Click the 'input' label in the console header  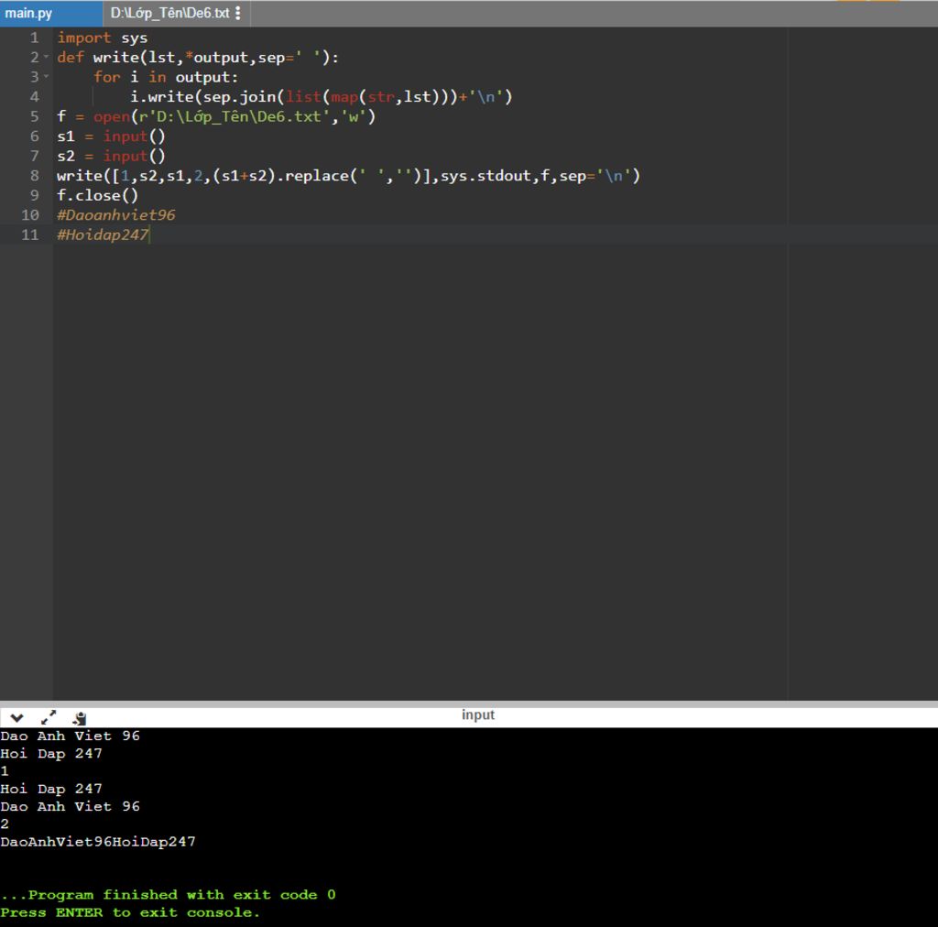click(478, 714)
